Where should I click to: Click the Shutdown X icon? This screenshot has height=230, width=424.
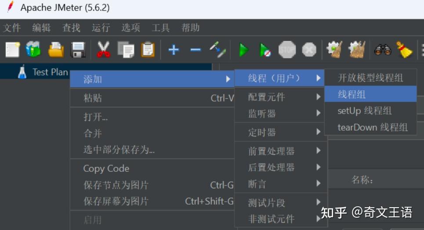point(309,50)
